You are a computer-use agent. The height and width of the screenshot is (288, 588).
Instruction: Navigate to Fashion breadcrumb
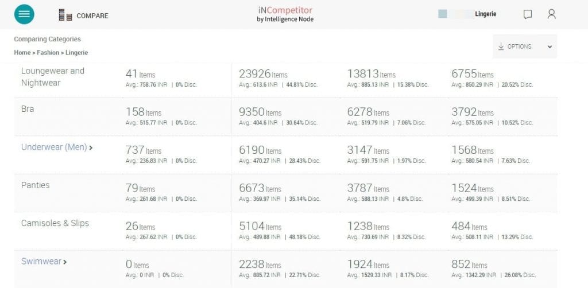click(x=48, y=52)
